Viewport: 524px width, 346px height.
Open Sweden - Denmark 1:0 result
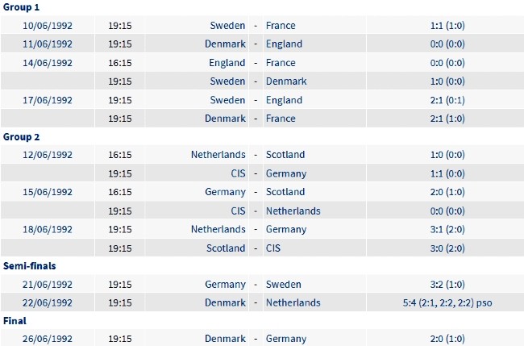click(x=447, y=81)
